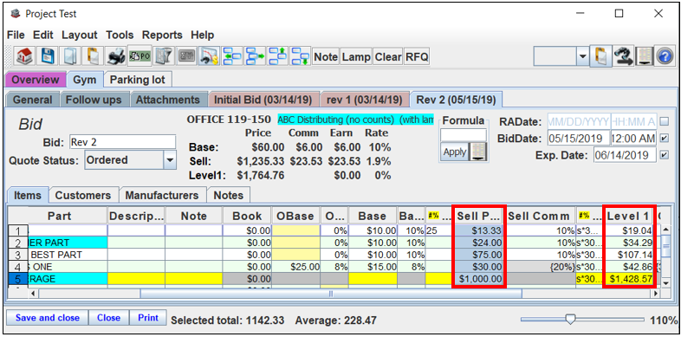Screen dimensions: 681x337
Task: Click the Close button at bottom
Action: [108, 318]
